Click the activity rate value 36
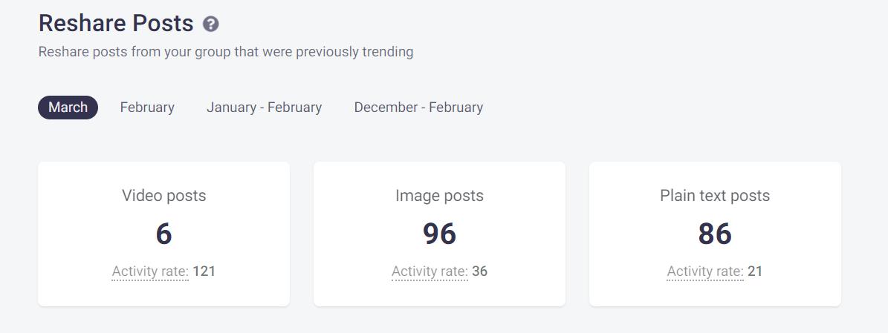Image resolution: width=888 pixels, height=333 pixels. [x=480, y=271]
